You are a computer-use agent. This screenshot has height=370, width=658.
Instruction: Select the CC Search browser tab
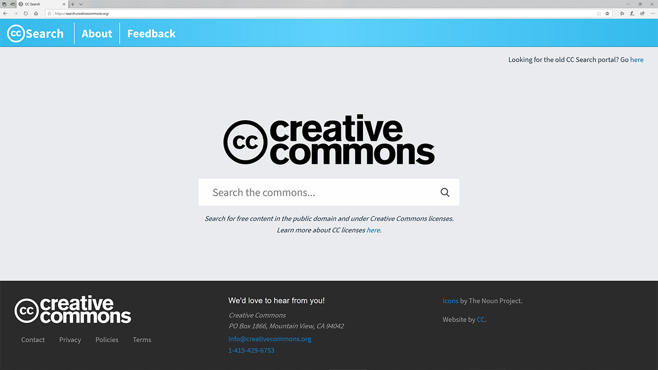[x=42, y=4]
